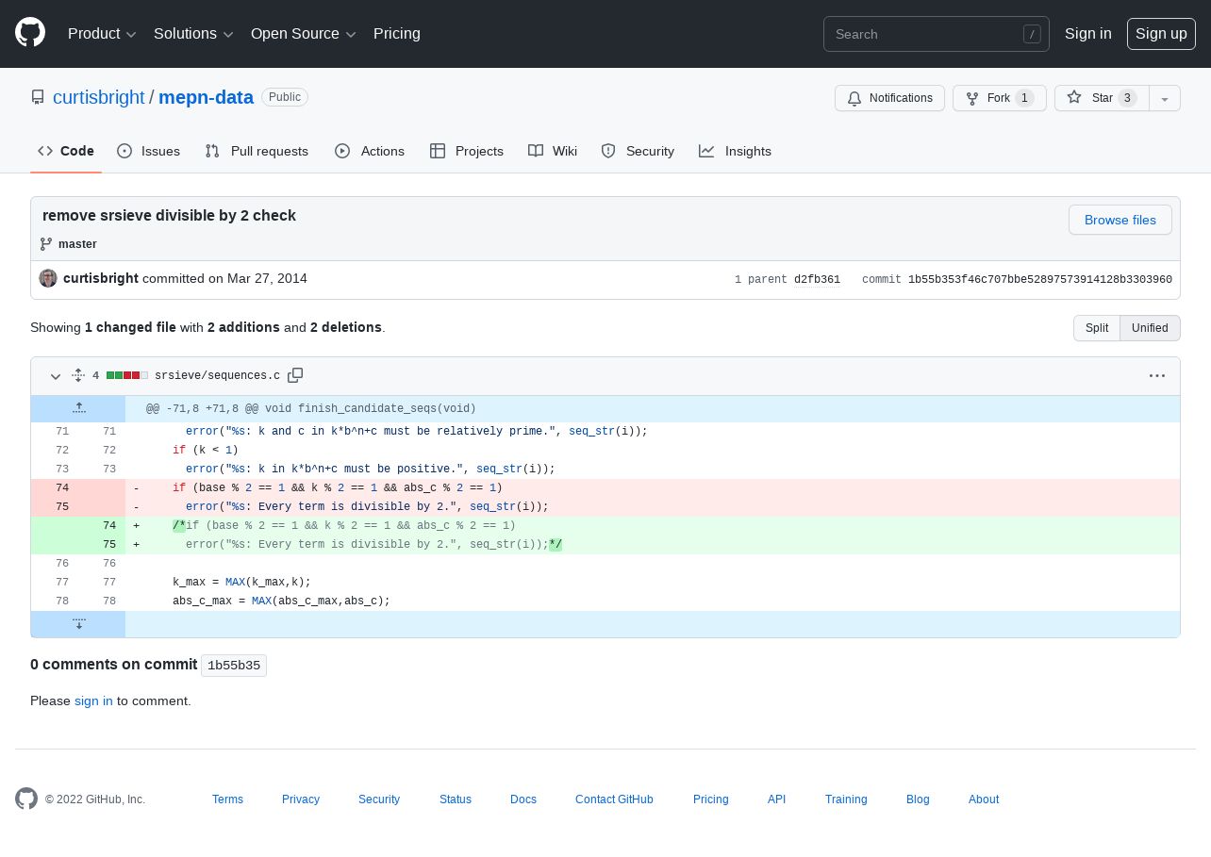
Task: Open the Security tab
Action: click(x=638, y=151)
